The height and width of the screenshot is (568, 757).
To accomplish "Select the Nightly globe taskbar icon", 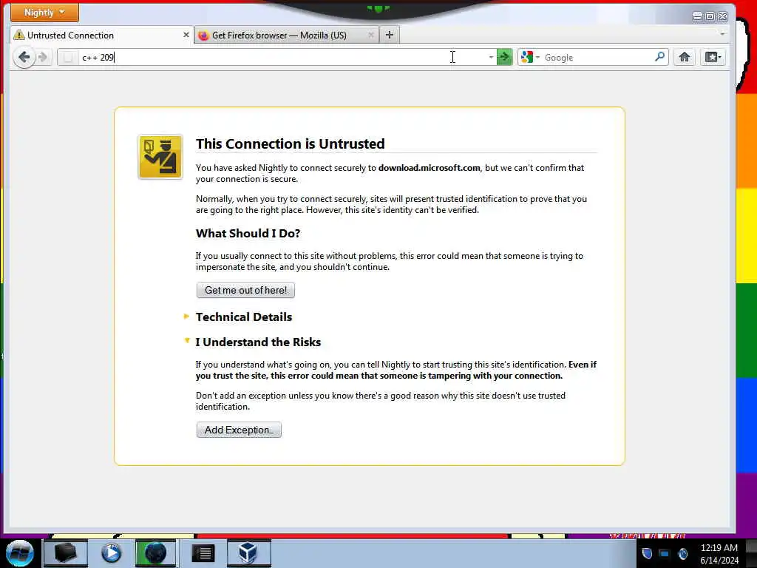I will pyautogui.click(x=155, y=553).
